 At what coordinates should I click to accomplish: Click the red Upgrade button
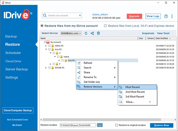click(134, 16)
